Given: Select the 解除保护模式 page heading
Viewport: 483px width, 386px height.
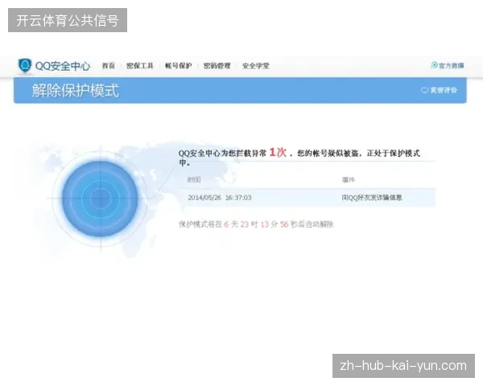Looking at the screenshot, I should coord(76,91).
